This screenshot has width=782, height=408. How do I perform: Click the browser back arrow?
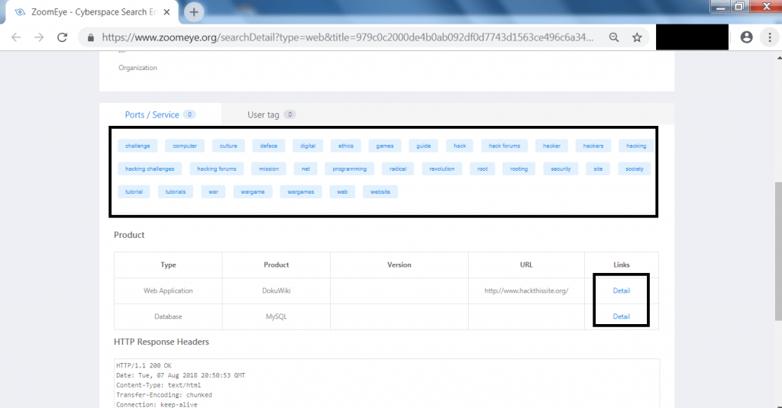click(16, 37)
